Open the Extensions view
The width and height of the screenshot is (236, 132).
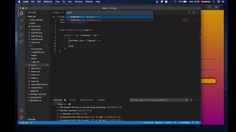coord(21,41)
